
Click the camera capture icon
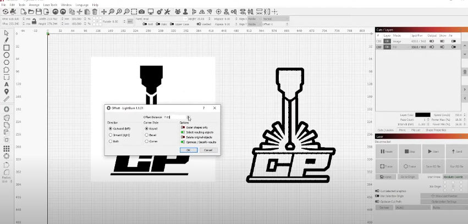tap(141, 12)
